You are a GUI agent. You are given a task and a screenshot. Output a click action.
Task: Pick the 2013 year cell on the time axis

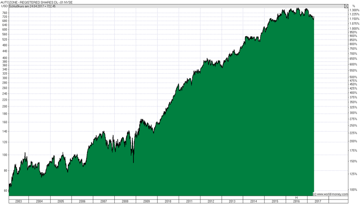(x=232, y=201)
